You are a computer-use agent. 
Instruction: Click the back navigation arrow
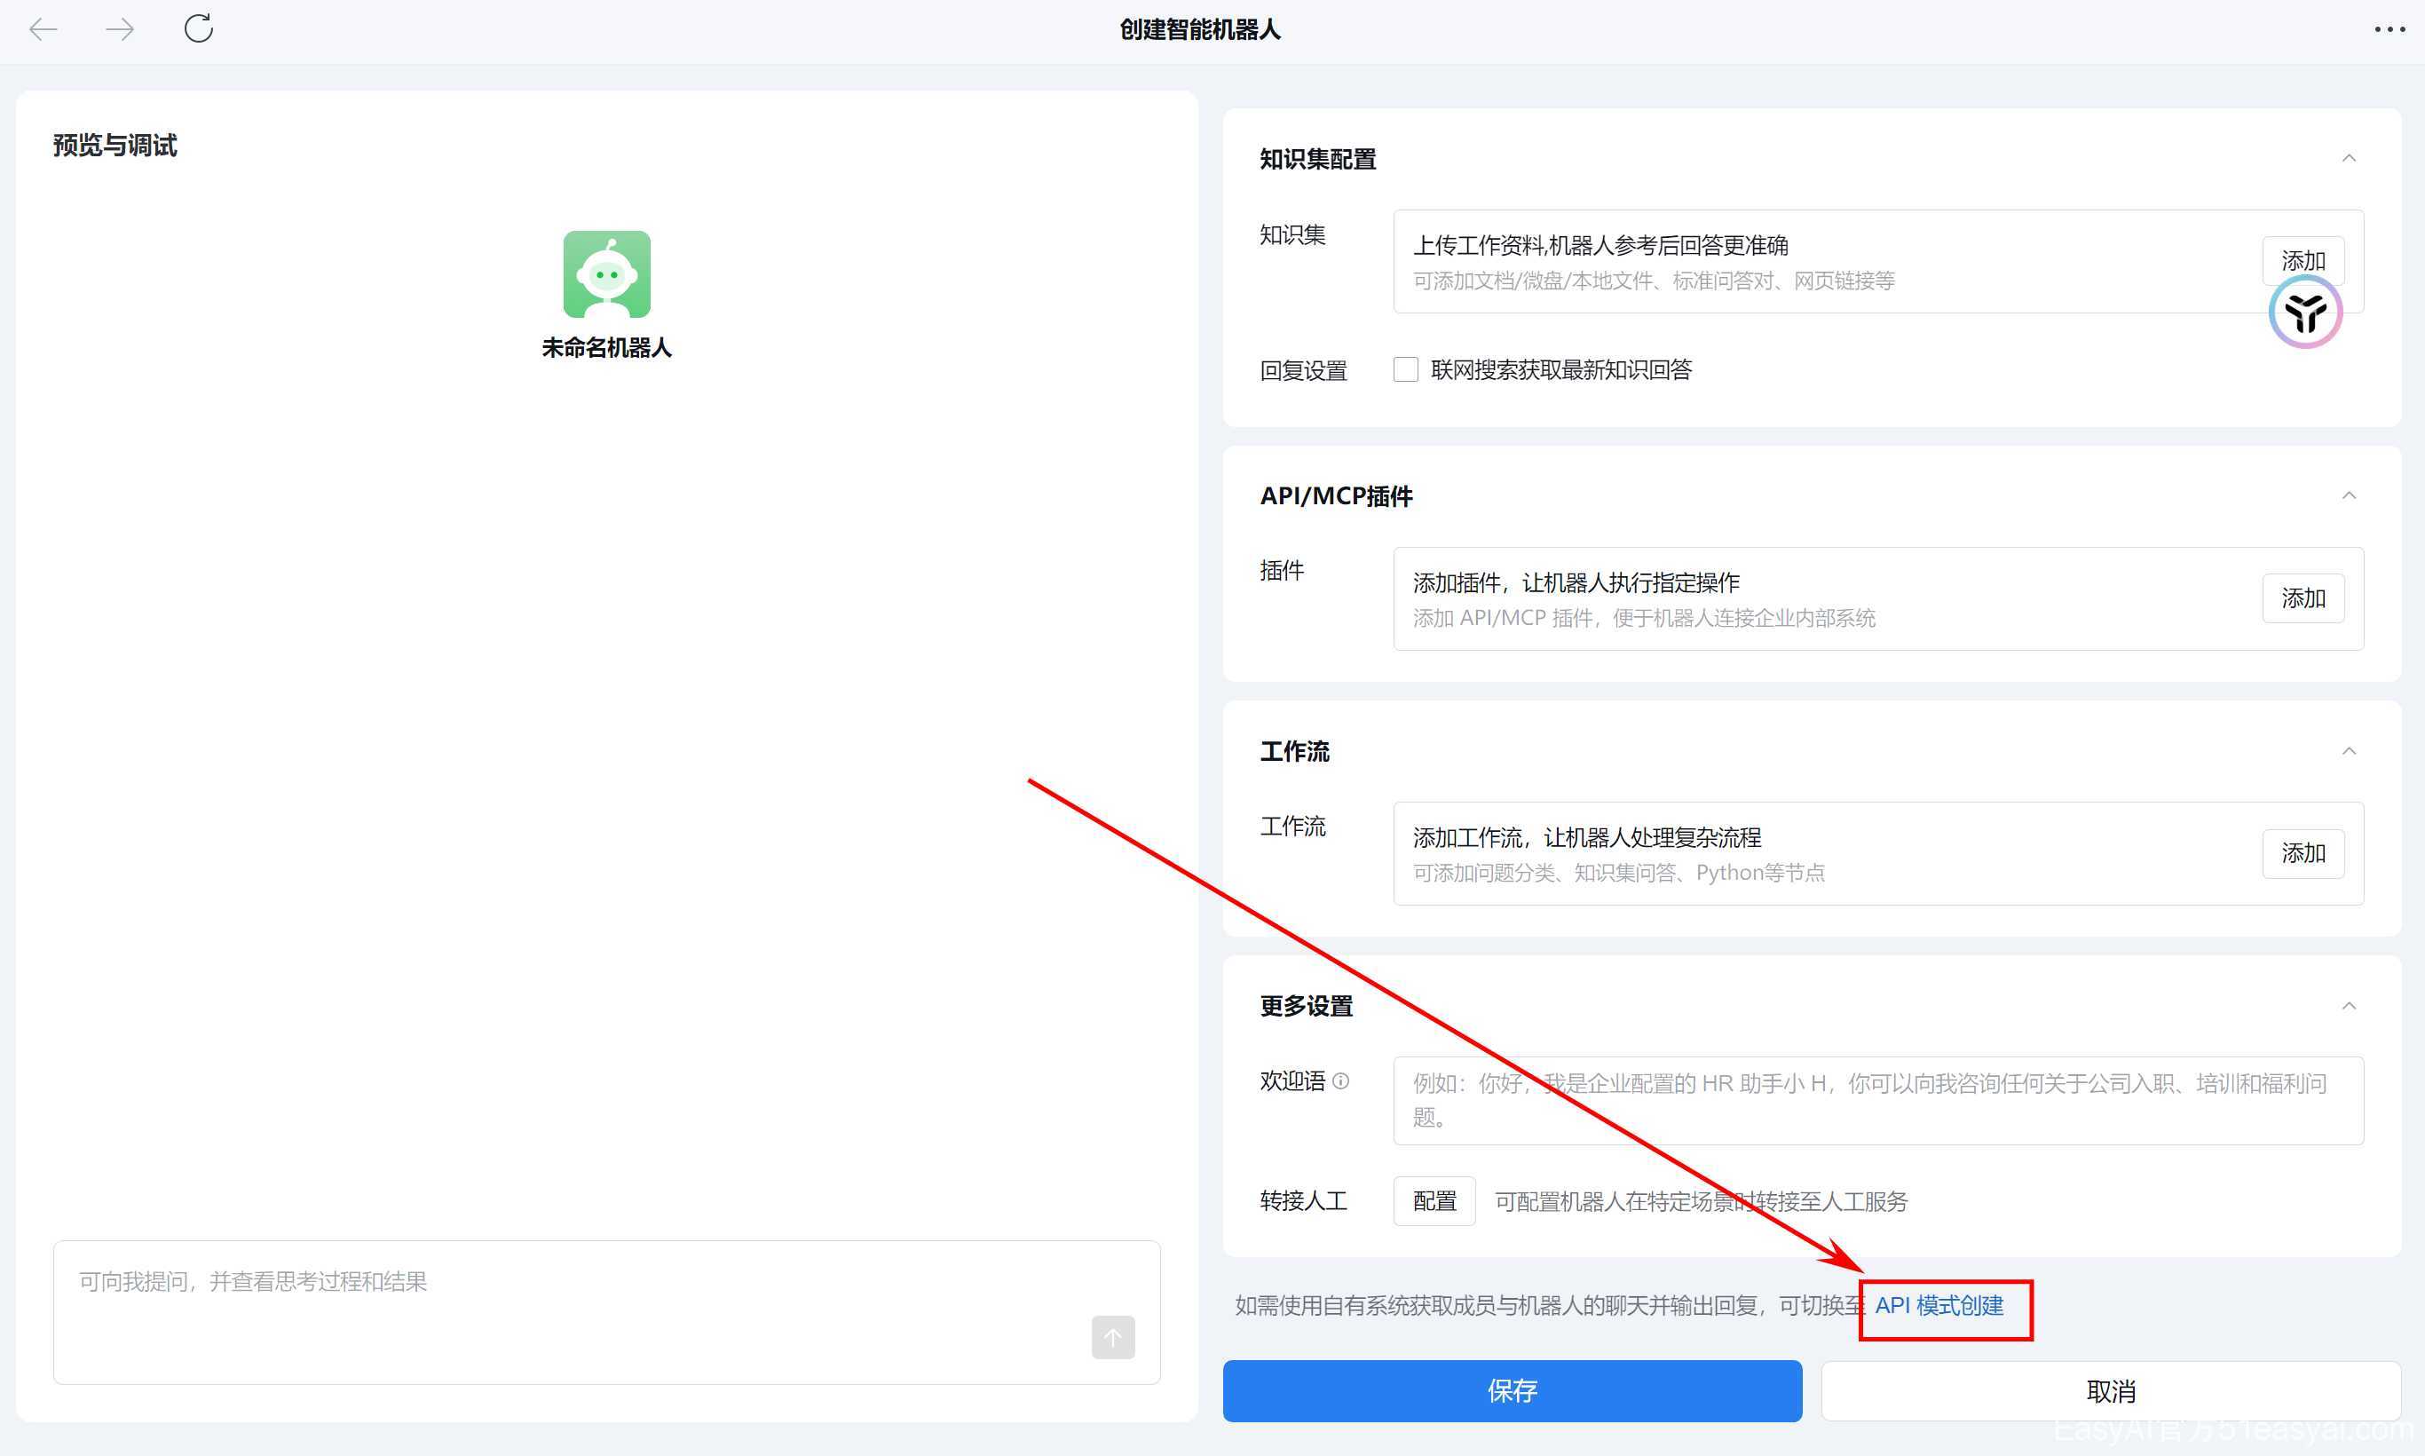[43, 29]
